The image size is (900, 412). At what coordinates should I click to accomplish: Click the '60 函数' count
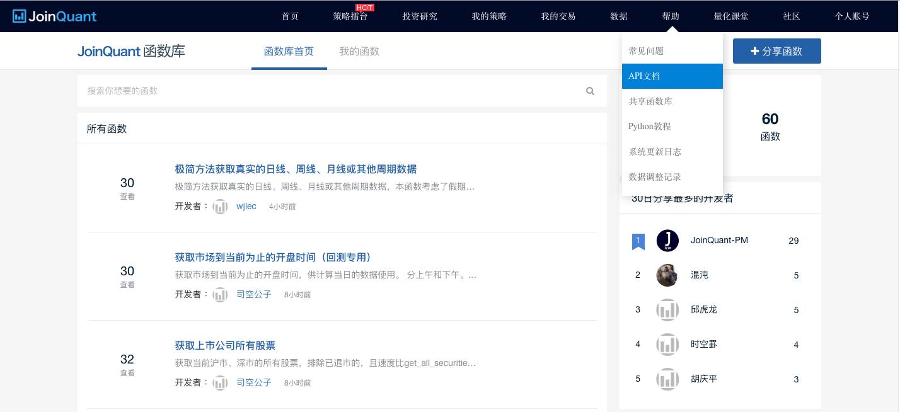(x=770, y=127)
